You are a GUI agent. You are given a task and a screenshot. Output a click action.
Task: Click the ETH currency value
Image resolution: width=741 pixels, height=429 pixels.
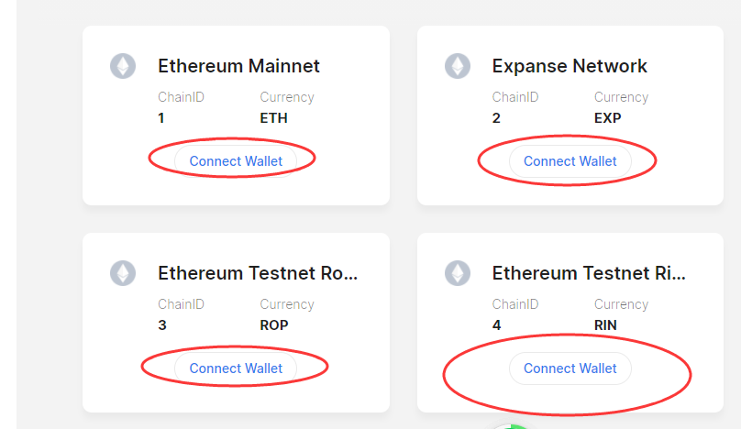point(273,118)
